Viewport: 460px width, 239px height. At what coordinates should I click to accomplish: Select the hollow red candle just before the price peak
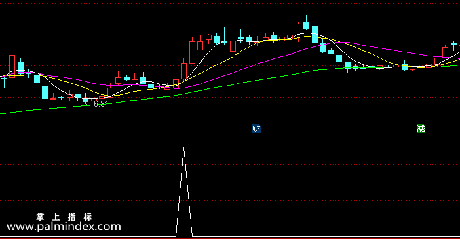pos(298,29)
